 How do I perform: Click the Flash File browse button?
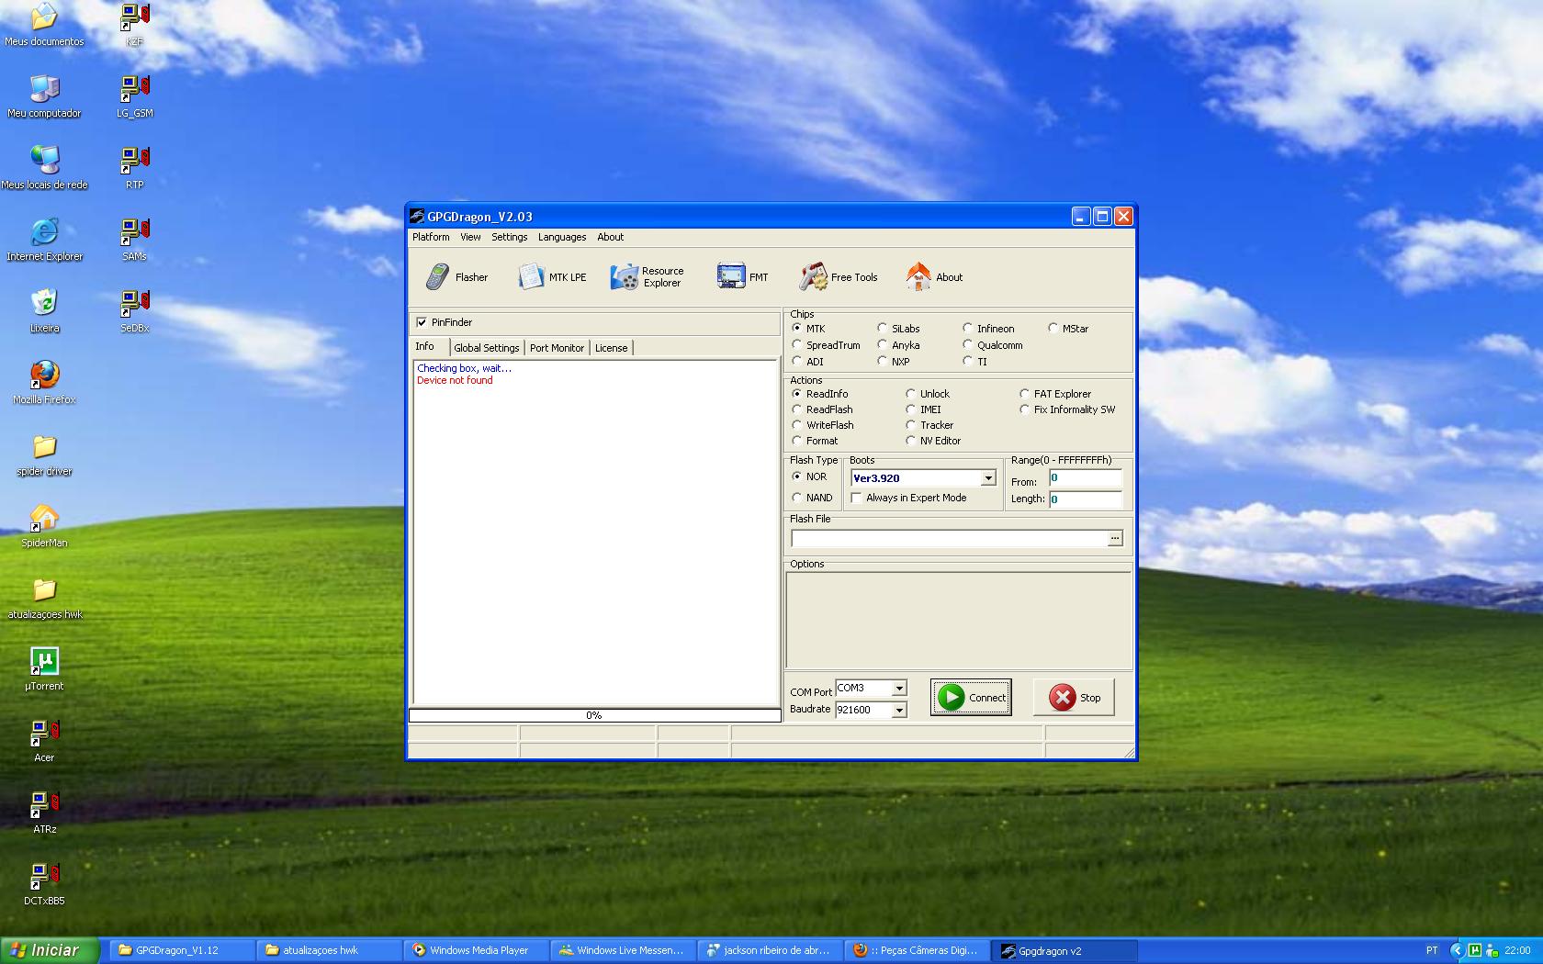tap(1115, 539)
